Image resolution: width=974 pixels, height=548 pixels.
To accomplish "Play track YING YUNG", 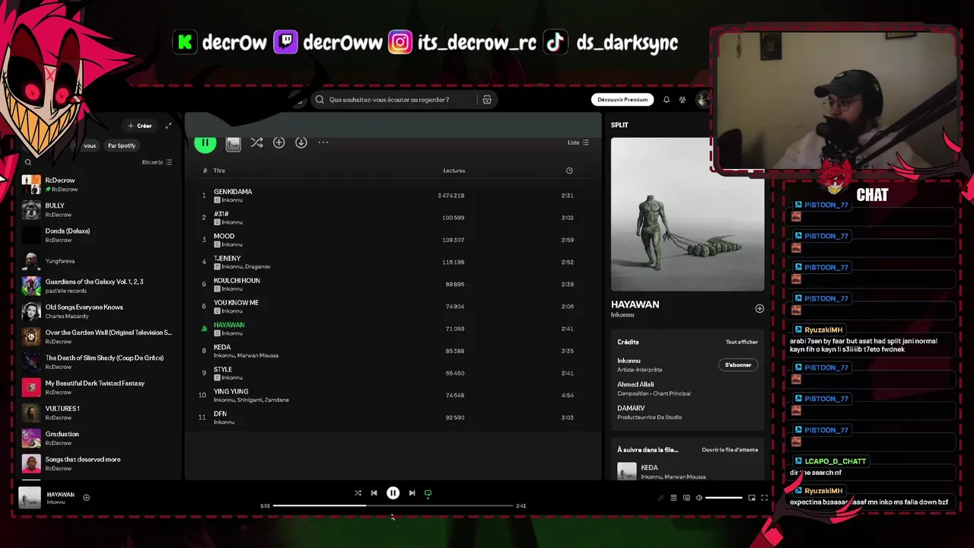I will pyautogui.click(x=393, y=395).
